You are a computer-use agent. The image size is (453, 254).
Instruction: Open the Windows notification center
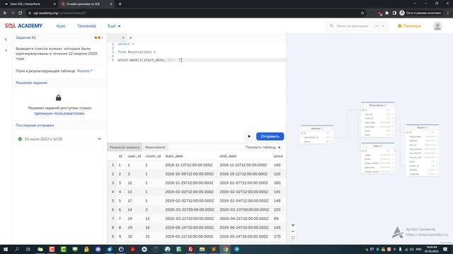coord(445,249)
